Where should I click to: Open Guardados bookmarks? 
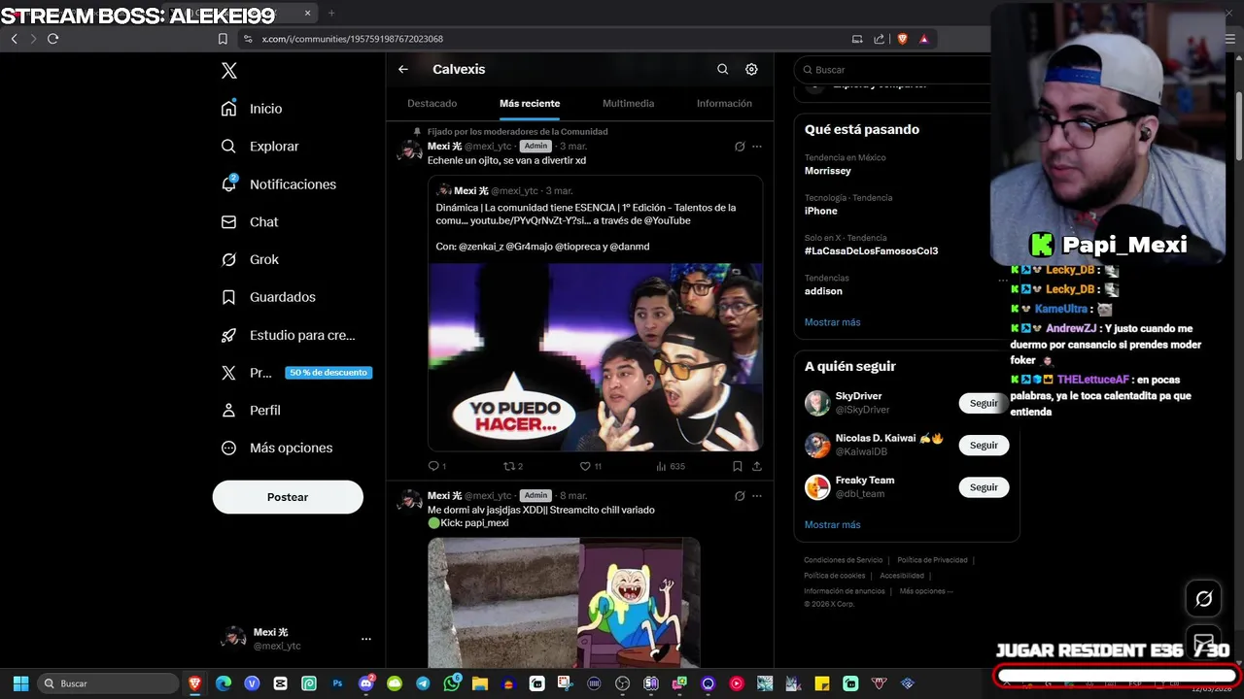pyautogui.click(x=268, y=297)
